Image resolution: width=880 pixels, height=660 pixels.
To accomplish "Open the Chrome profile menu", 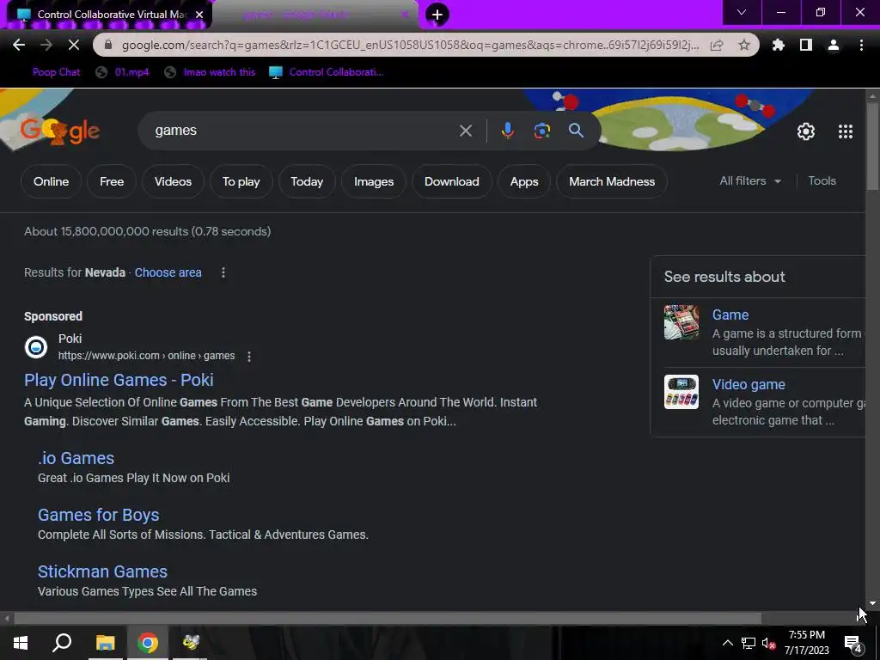I will [834, 45].
